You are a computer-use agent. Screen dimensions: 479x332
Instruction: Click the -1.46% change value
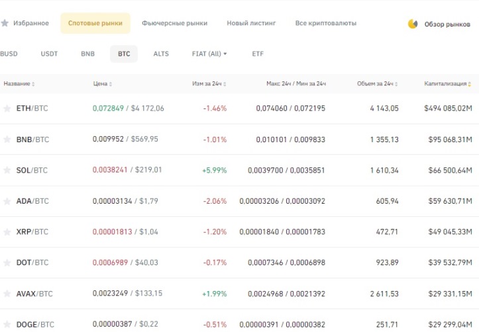click(x=215, y=108)
